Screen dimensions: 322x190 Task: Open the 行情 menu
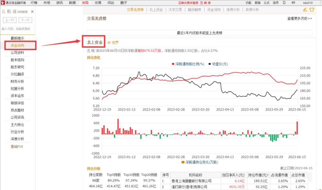tap(34, 2)
